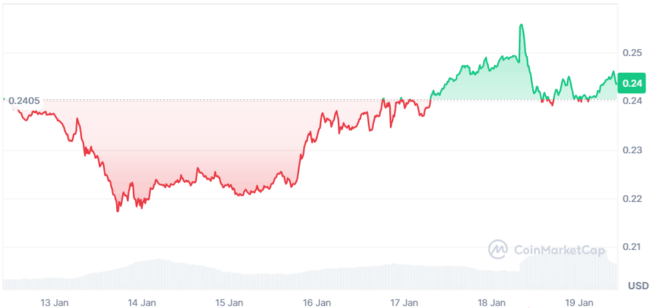Select the 15 Jan date label
The height and width of the screenshot is (308, 655).
229,302
